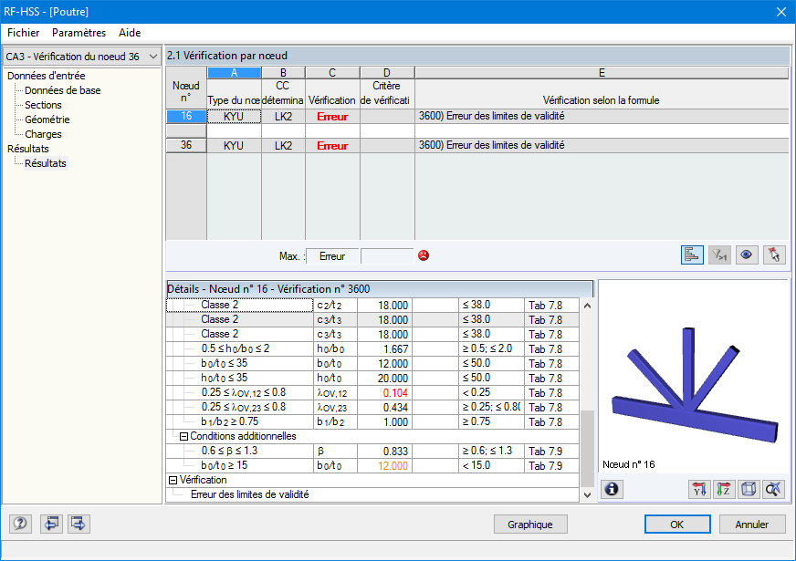
Task: Select the indented Résultats tree child item
Action: (x=45, y=163)
